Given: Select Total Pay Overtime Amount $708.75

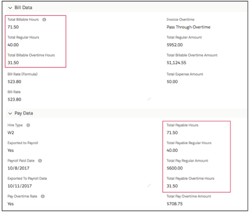Looking at the screenshot, I should (x=174, y=204).
